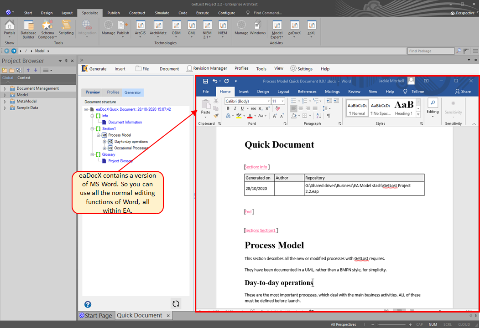Toggle center alignment in Word
Screen dimensions: 480x328
coord(301,108)
